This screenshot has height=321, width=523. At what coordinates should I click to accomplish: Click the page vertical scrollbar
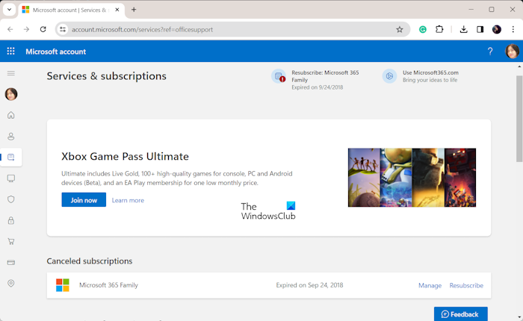click(519, 119)
